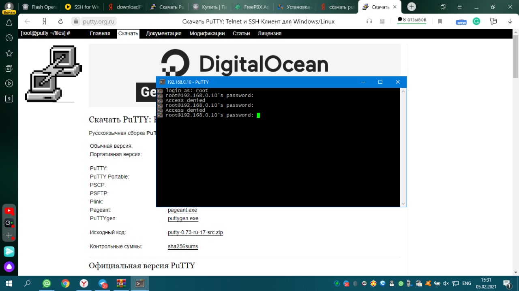Download putty-0.73-ru-17-src.zip source
Viewport: 519px width, 291px height.
(195, 233)
